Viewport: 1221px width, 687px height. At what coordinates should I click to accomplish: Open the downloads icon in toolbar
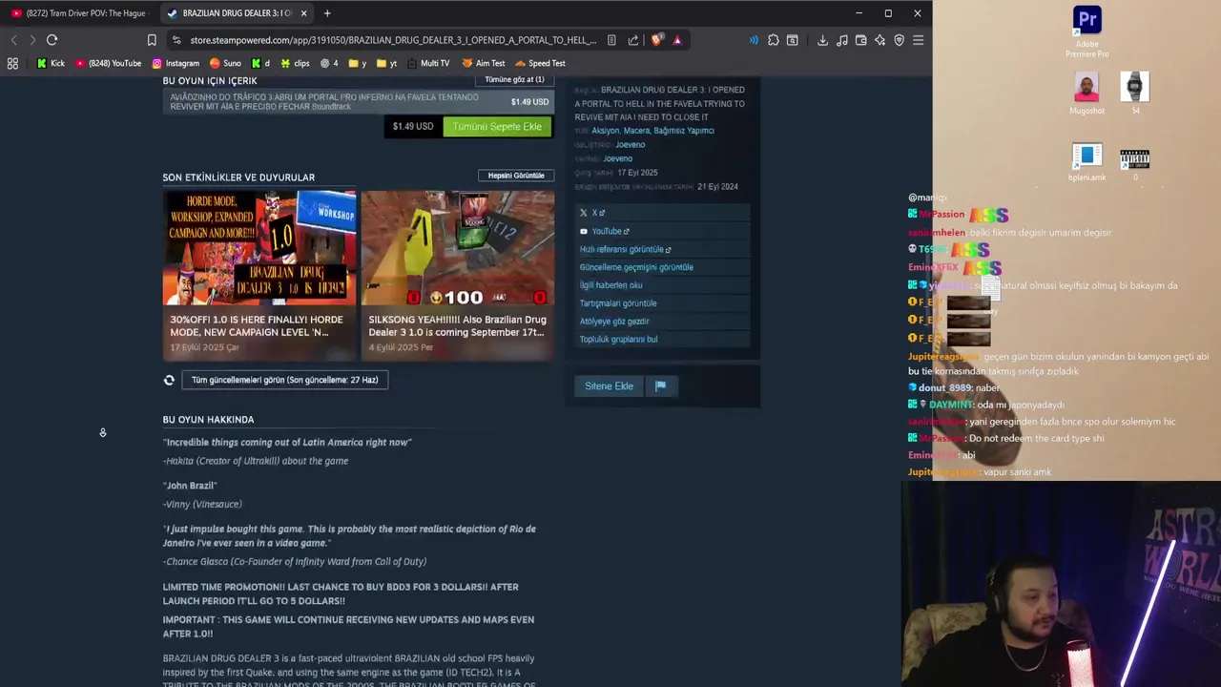point(822,40)
